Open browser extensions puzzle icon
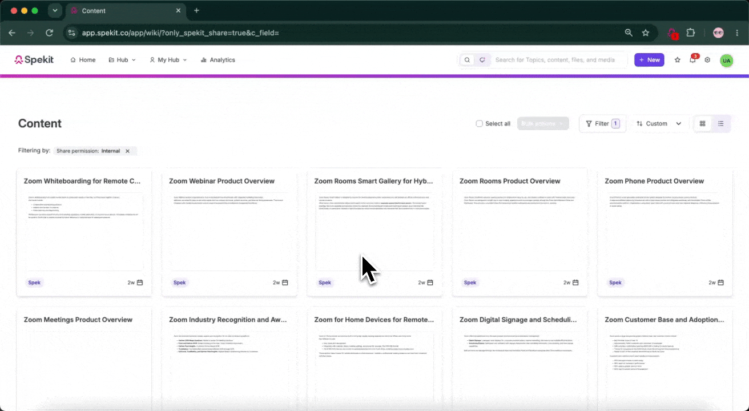 (x=690, y=33)
